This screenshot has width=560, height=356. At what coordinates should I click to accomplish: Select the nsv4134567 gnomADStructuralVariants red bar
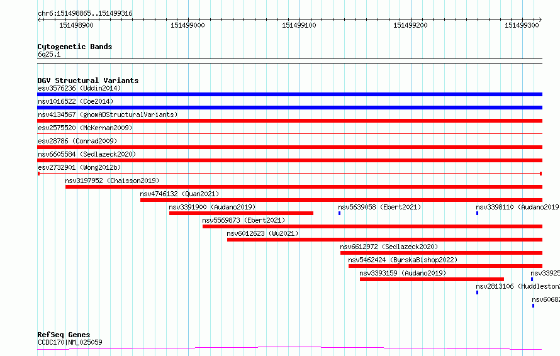tap(289, 121)
